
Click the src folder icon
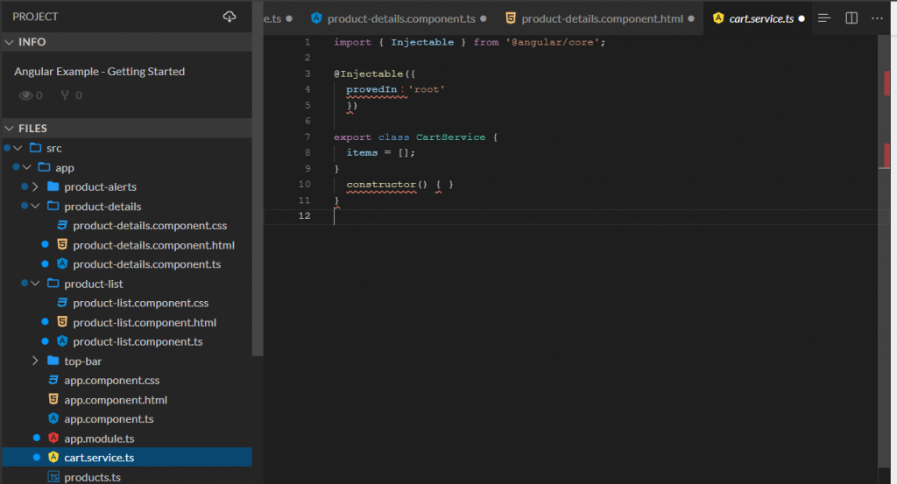point(35,147)
